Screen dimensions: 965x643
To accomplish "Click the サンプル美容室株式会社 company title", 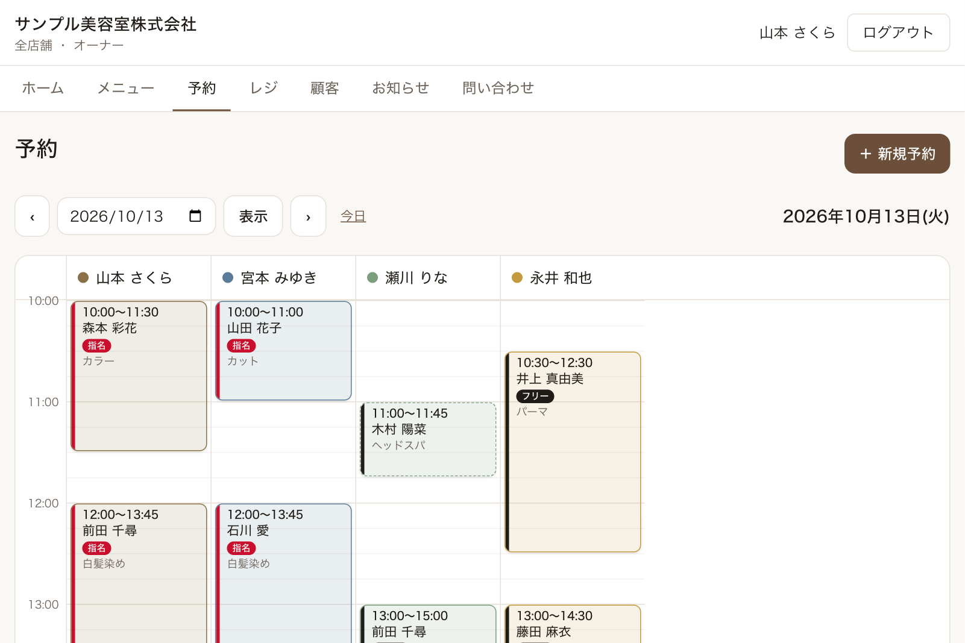I will pyautogui.click(x=106, y=24).
